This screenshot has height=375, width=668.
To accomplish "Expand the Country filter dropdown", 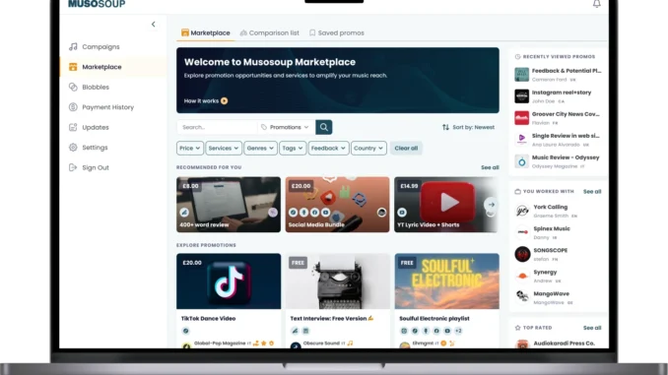I will [x=368, y=148].
